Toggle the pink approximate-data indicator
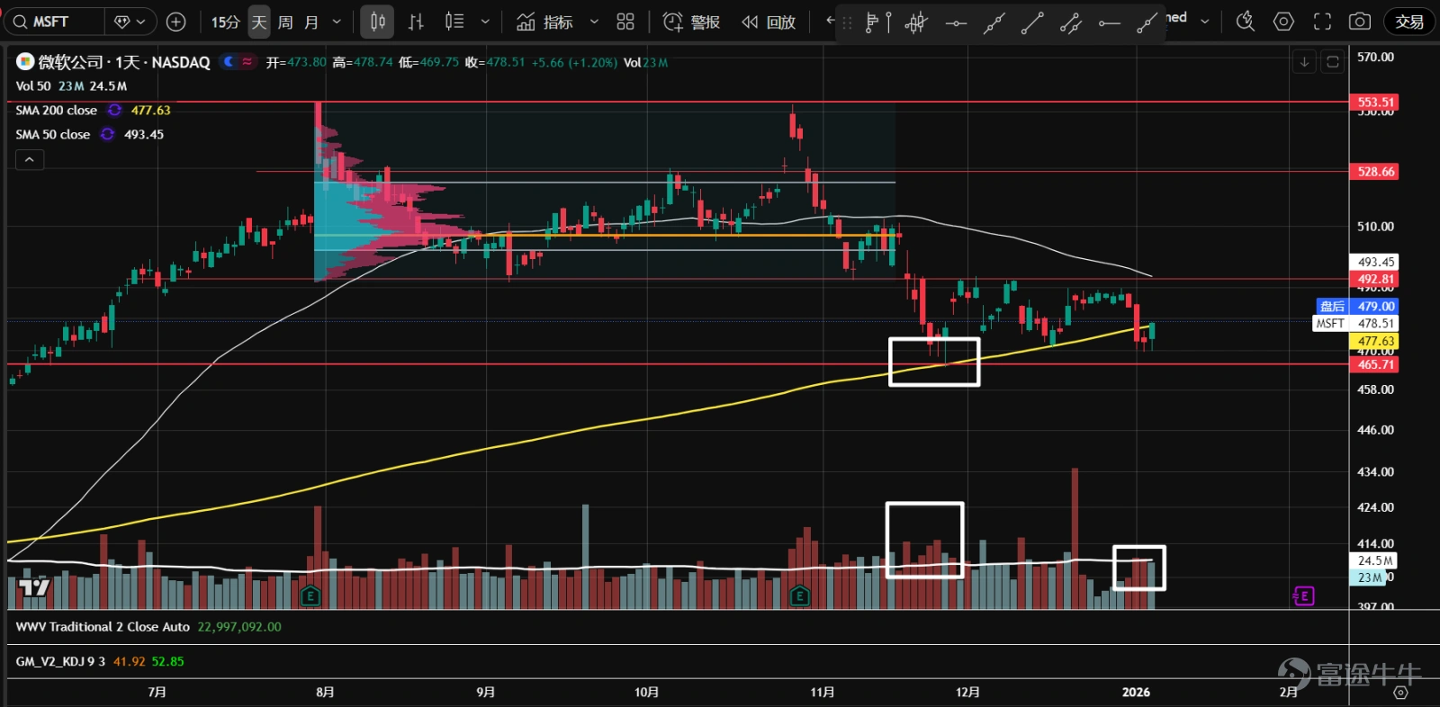The height and width of the screenshot is (707, 1440). tap(247, 61)
